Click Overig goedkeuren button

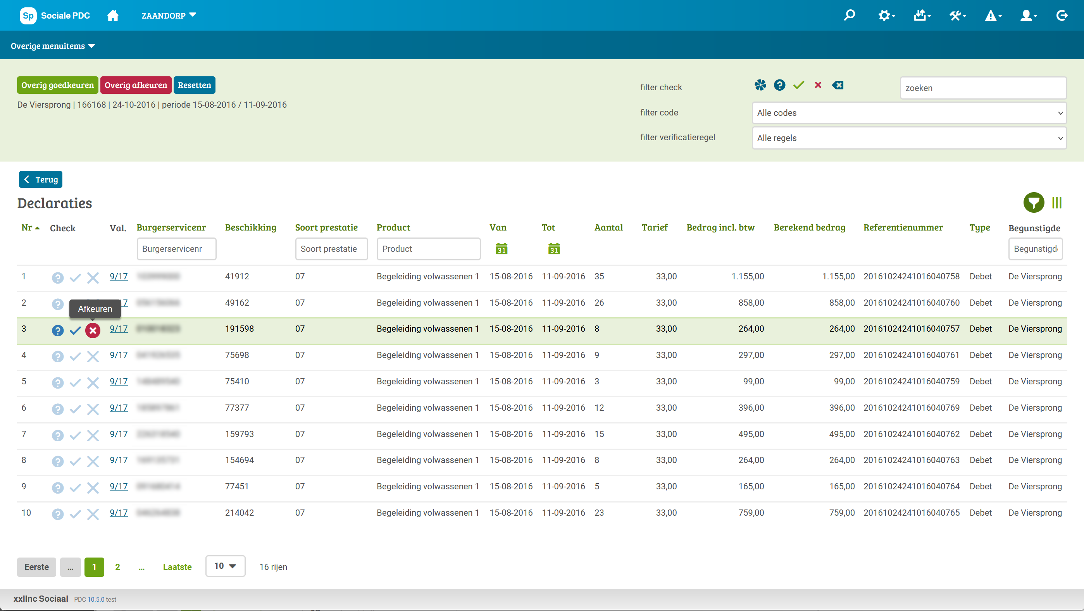[58, 85]
